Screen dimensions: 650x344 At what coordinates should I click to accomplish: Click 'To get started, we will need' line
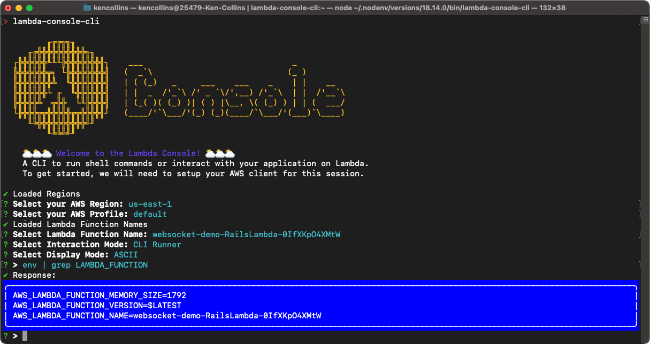tap(193, 174)
